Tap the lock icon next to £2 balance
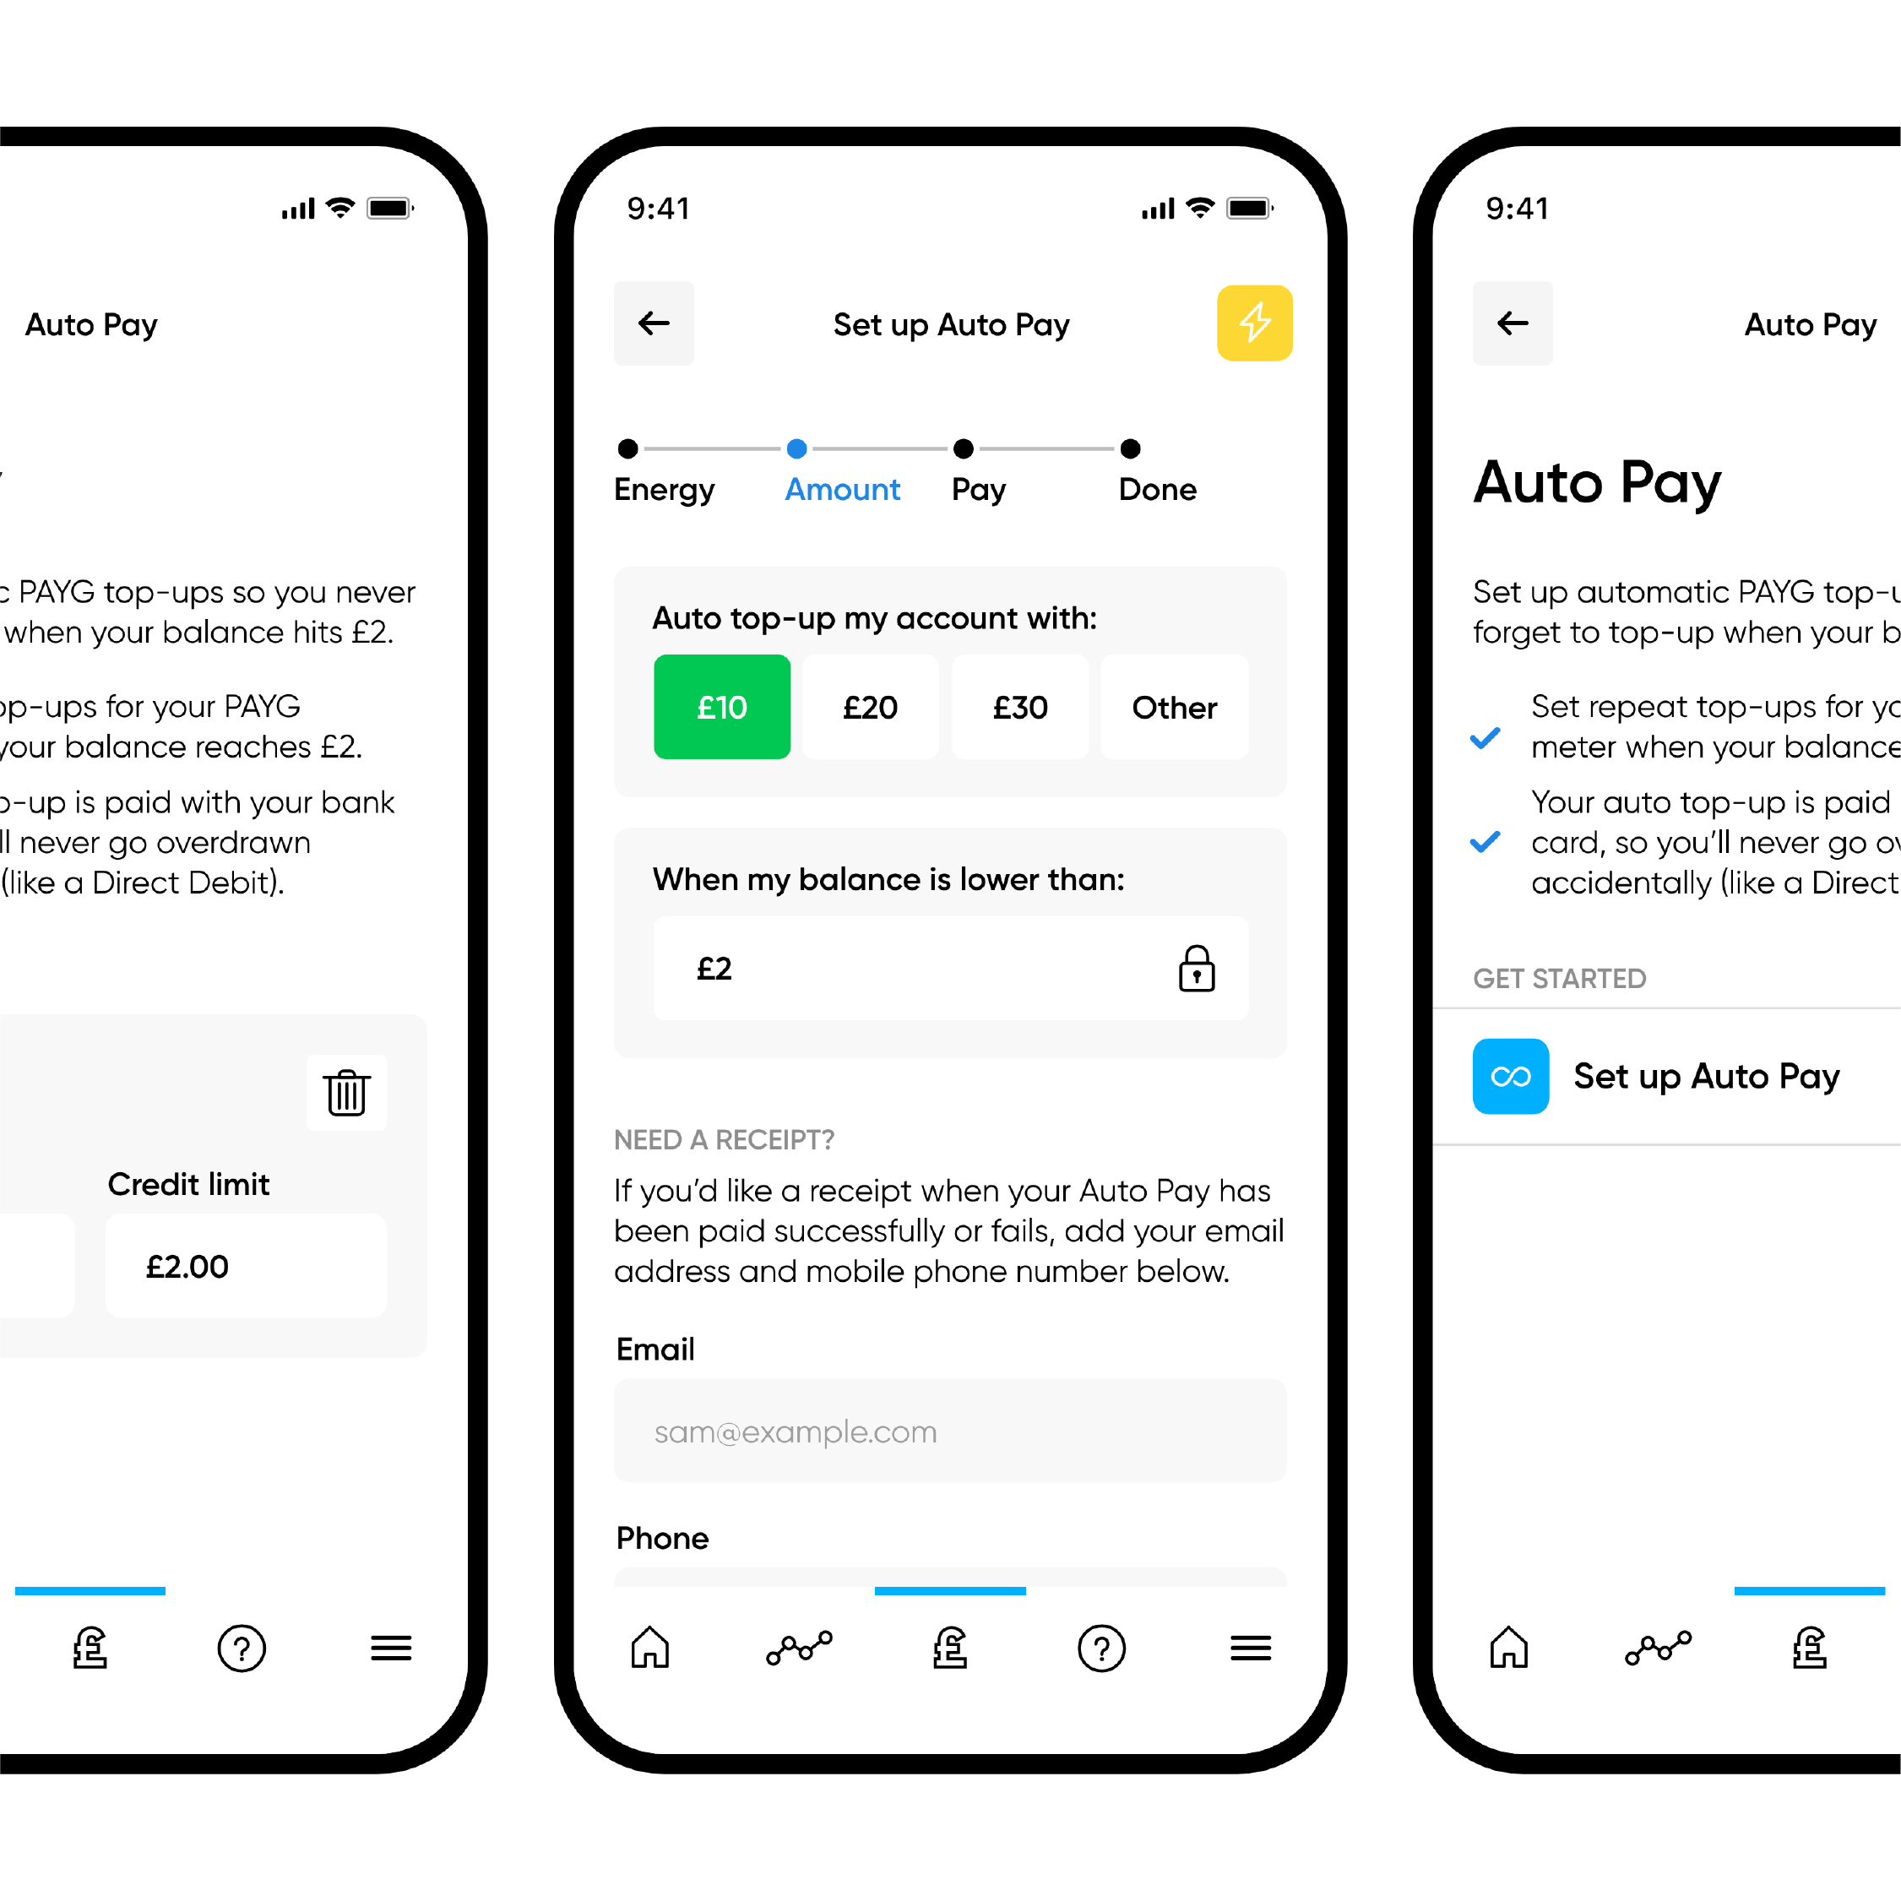The image size is (1901, 1901). (1198, 968)
